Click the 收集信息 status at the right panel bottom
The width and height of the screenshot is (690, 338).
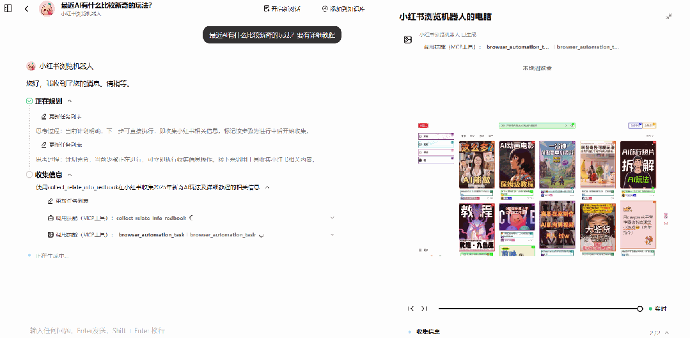click(428, 332)
